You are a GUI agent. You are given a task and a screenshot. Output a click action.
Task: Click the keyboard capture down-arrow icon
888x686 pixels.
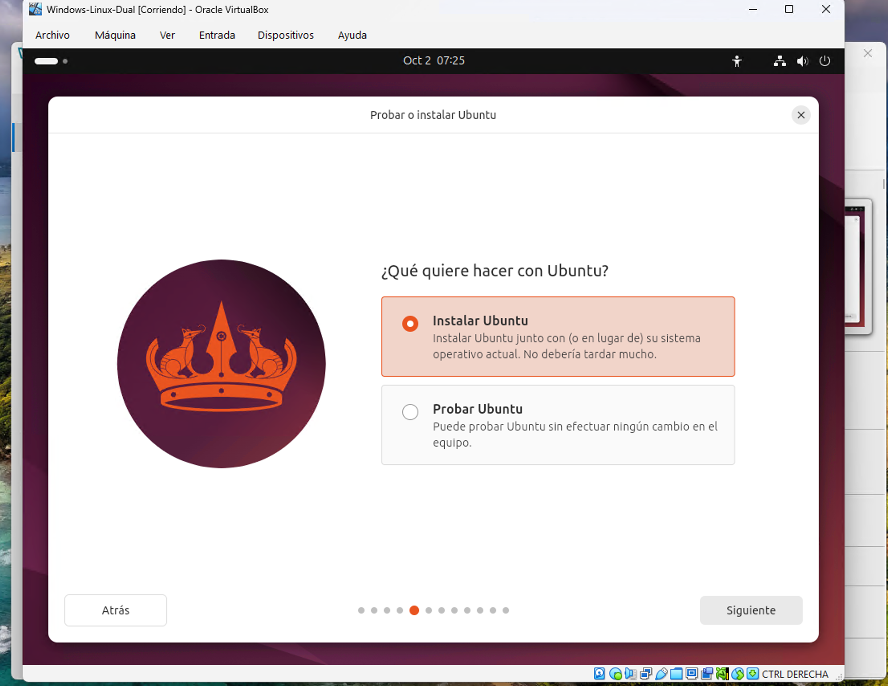coord(753,674)
